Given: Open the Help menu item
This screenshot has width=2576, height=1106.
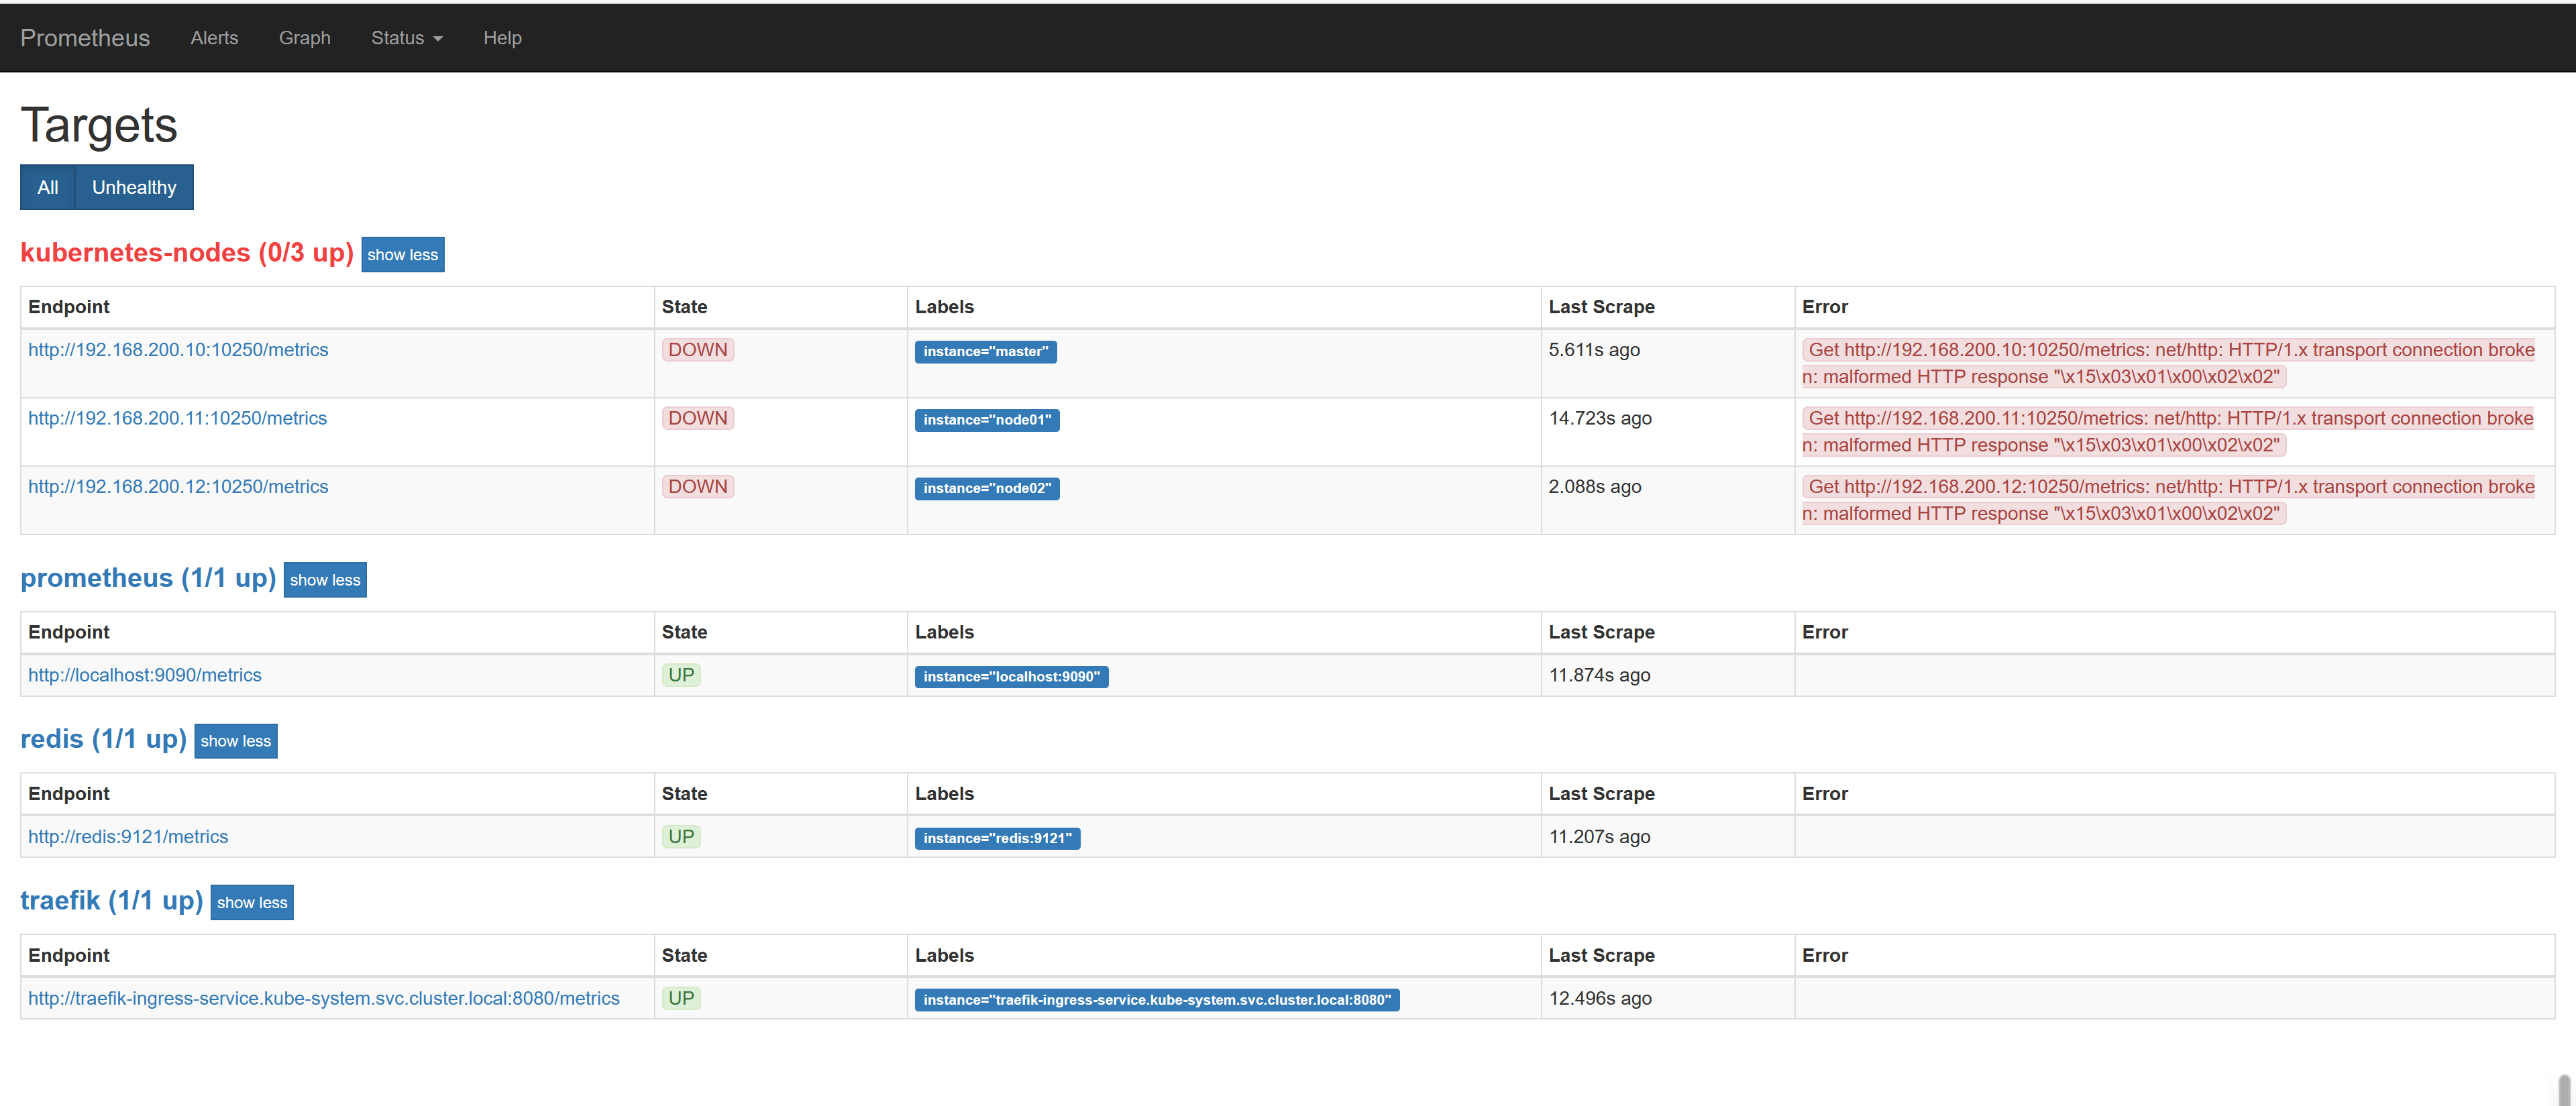Looking at the screenshot, I should pyautogui.click(x=502, y=38).
